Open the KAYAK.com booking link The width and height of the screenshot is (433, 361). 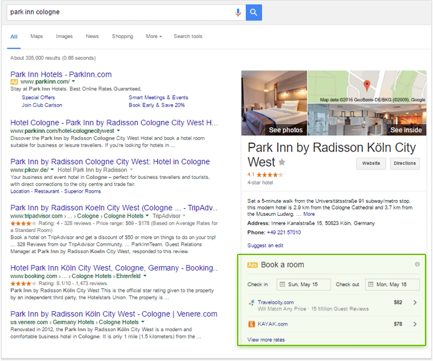coord(273,324)
